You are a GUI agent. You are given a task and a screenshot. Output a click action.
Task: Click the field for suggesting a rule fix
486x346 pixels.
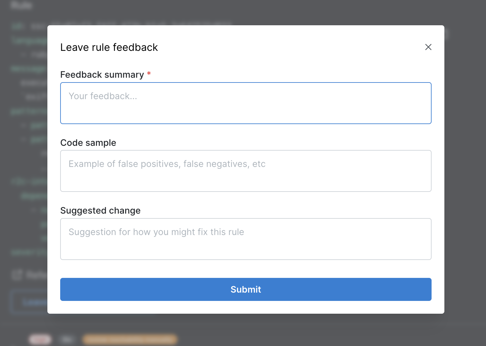[x=246, y=239]
